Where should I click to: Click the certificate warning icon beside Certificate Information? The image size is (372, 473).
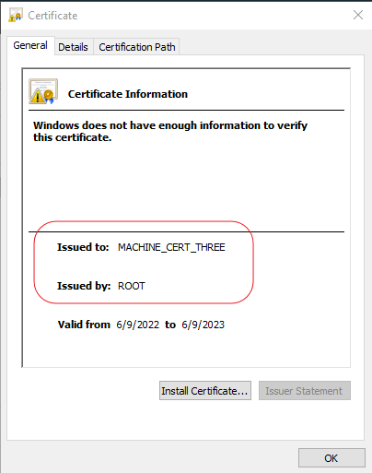click(x=43, y=91)
